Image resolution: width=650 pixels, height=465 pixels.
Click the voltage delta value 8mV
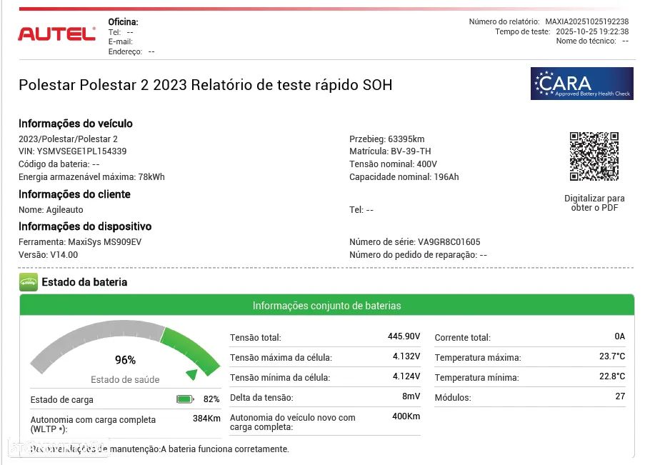[x=411, y=396]
